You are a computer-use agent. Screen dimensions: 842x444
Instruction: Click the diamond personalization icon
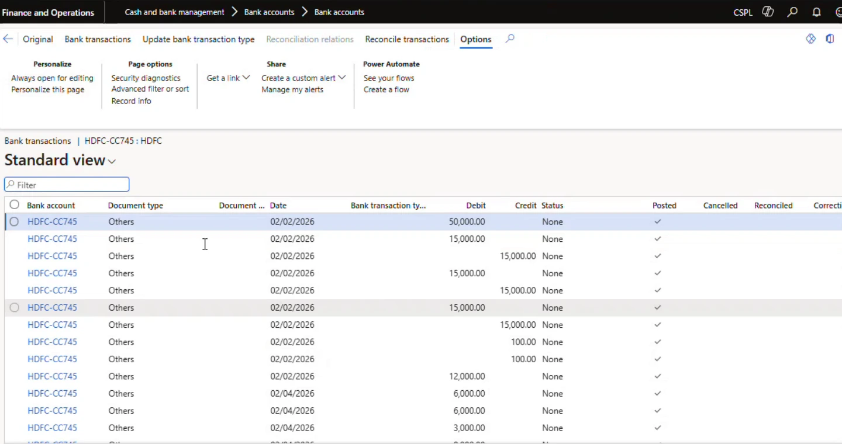tap(810, 39)
